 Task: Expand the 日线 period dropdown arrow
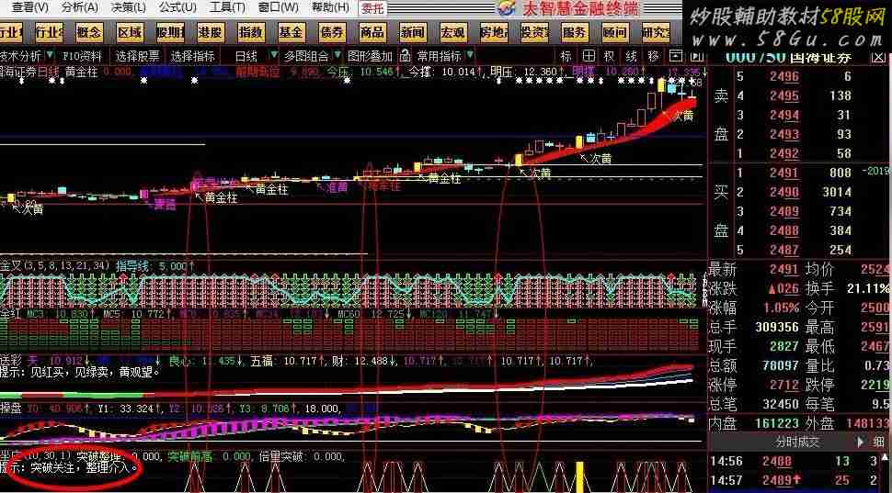click(274, 55)
